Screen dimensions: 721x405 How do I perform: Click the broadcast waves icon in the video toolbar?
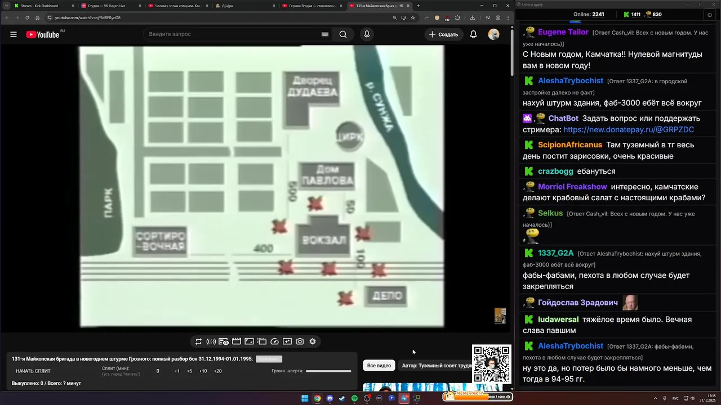point(211,341)
